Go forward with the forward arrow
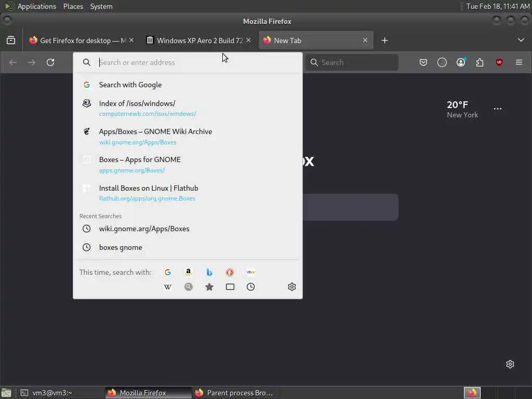Image resolution: width=532 pixels, height=399 pixels. pyautogui.click(x=32, y=62)
